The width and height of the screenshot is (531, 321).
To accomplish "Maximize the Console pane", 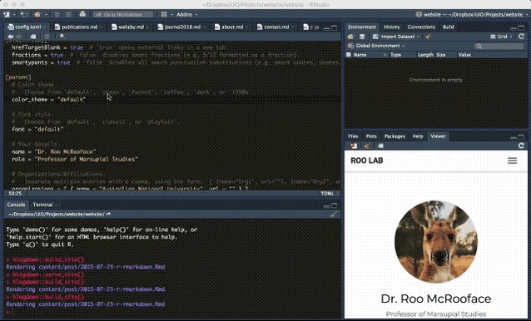I will click(x=334, y=205).
